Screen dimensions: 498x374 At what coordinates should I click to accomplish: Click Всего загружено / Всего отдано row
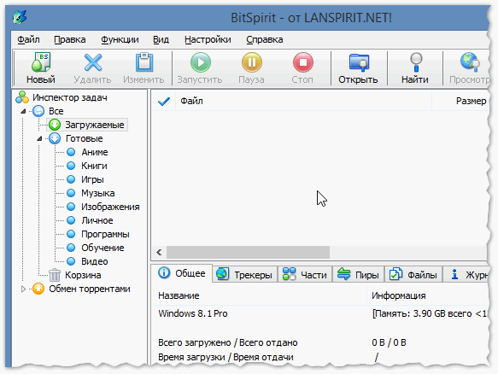point(321,342)
